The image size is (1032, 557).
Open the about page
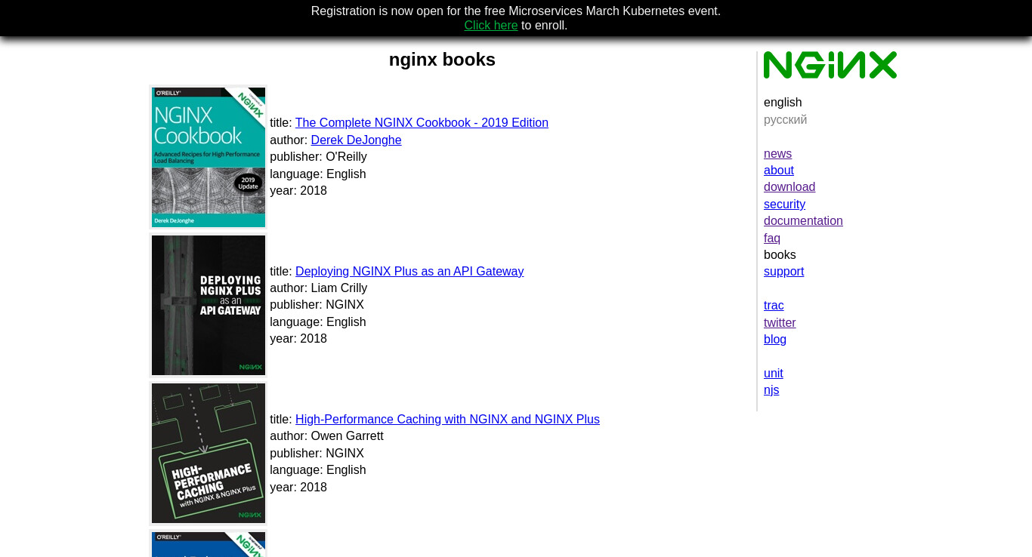click(x=779, y=171)
